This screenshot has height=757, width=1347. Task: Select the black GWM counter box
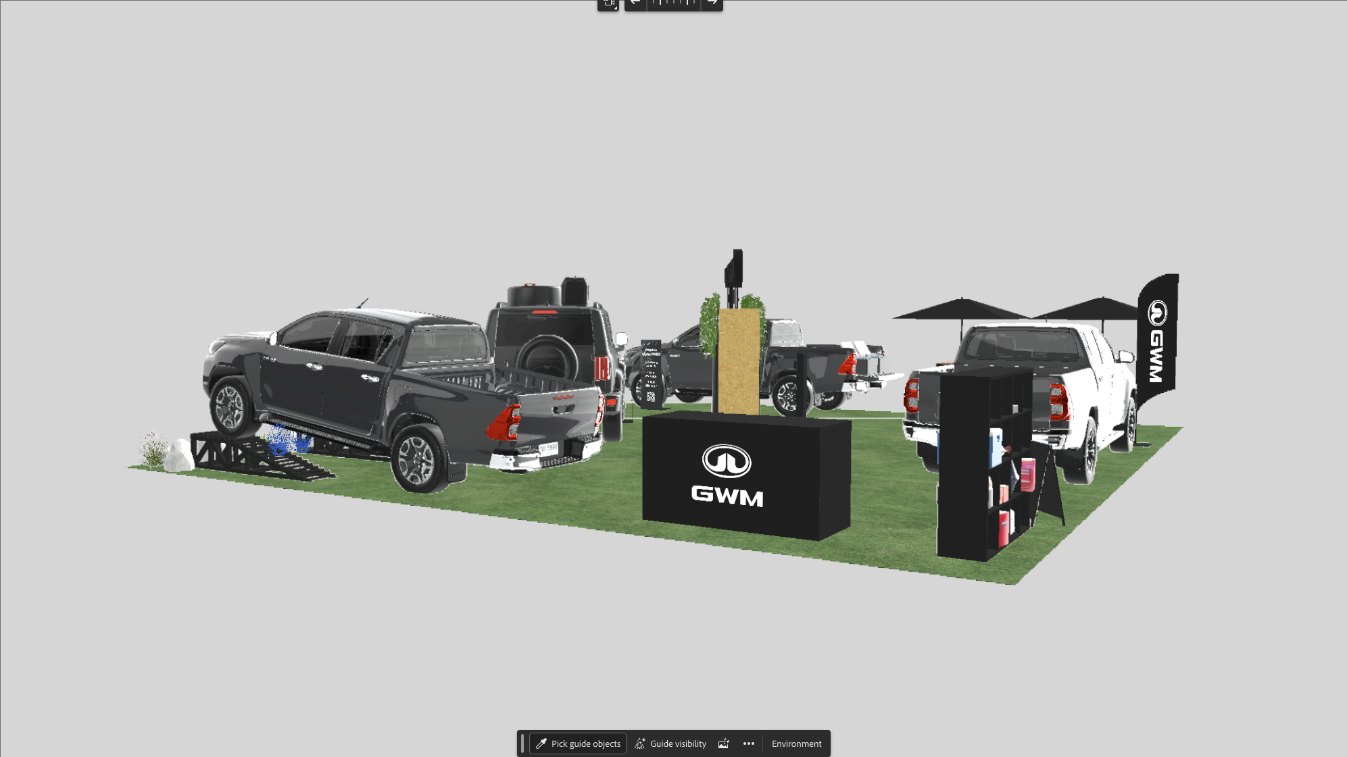[746, 476]
